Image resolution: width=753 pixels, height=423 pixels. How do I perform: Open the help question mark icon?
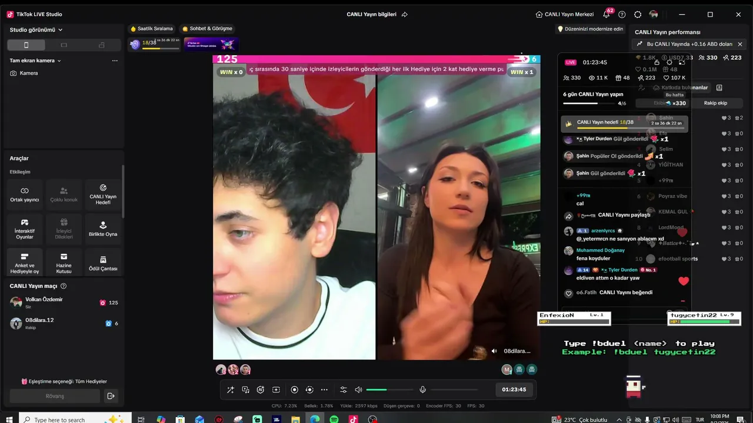(622, 14)
